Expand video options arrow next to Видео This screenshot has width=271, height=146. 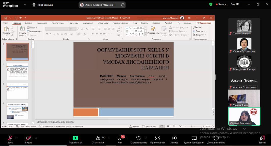click(x=36, y=138)
